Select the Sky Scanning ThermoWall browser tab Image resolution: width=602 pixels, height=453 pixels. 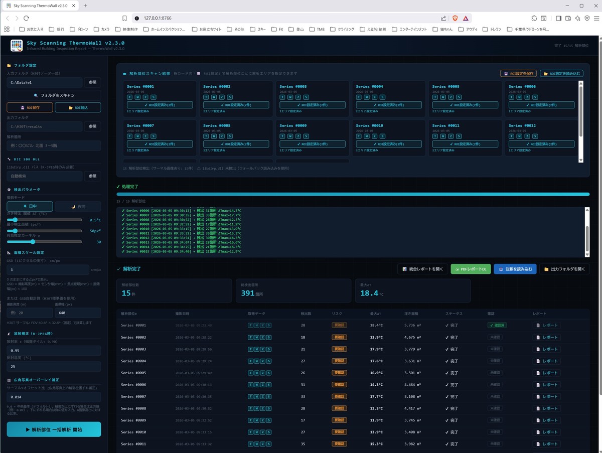40,6
